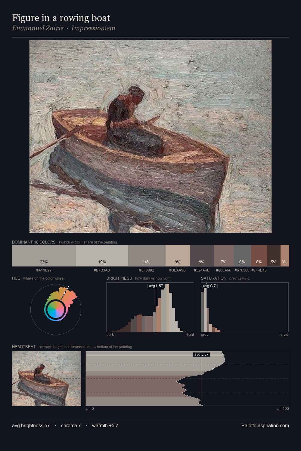Click the heartbeat brightness profile chart

187,379
